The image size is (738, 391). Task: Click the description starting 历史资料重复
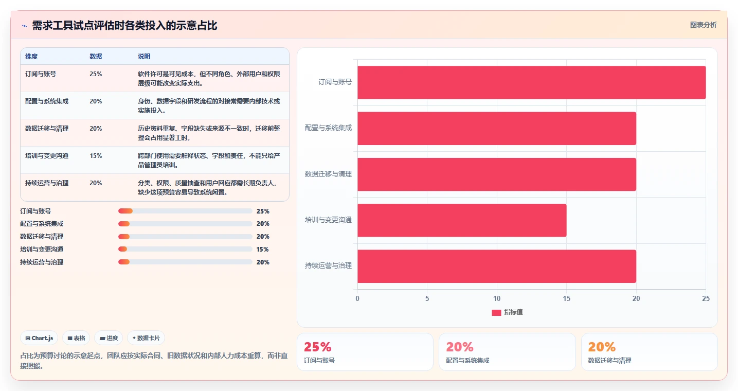point(209,133)
